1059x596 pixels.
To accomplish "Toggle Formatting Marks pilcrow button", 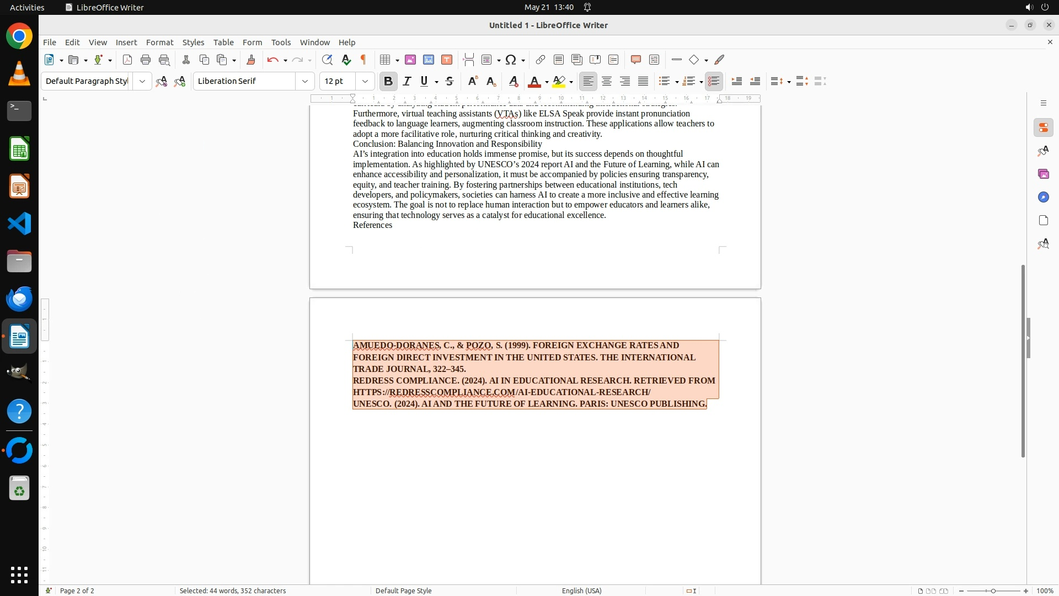I will click(363, 60).
